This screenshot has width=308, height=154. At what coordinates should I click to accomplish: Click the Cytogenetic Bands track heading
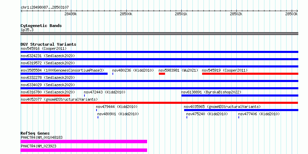tap(41, 26)
